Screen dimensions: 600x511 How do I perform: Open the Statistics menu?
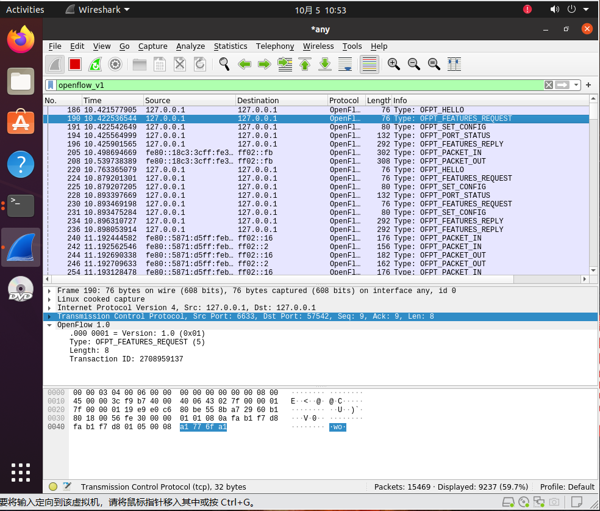click(230, 46)
